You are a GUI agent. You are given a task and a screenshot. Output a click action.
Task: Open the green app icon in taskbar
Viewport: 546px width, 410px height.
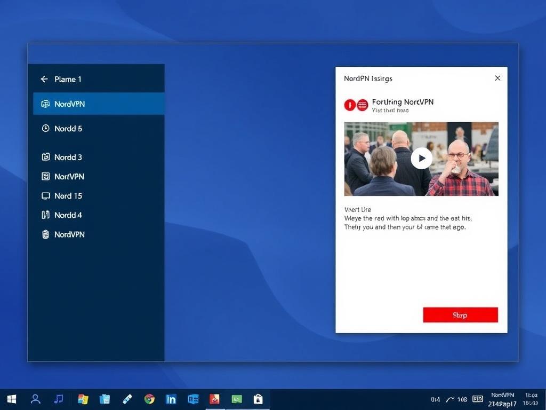pos(236,399)
